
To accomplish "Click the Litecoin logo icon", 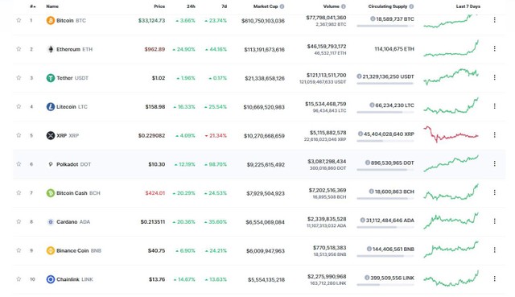I will (50, 107).
